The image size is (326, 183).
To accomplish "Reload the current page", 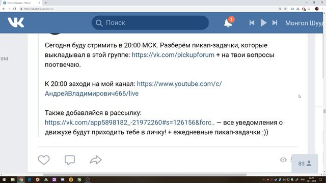I will click(15, 9).
